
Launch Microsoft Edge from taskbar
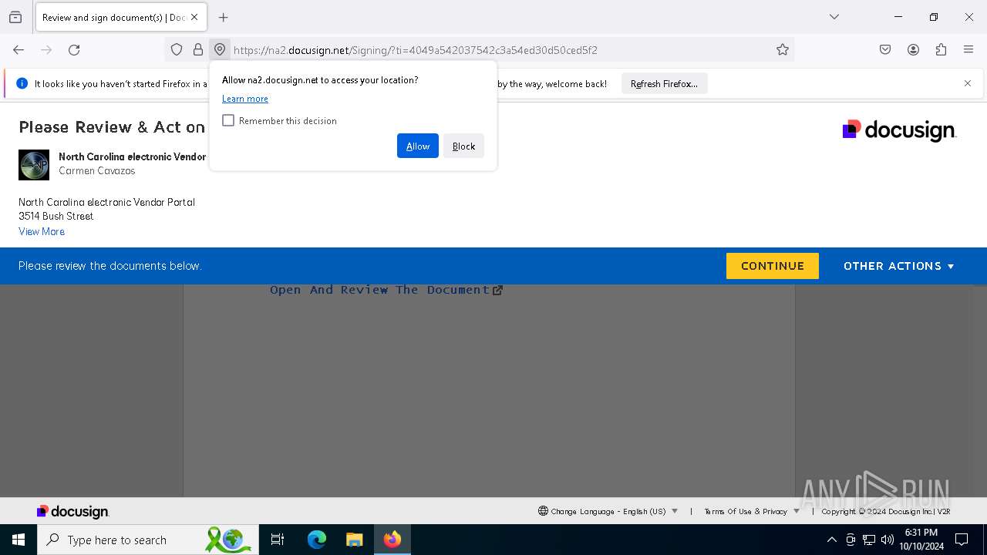(317, 540)
